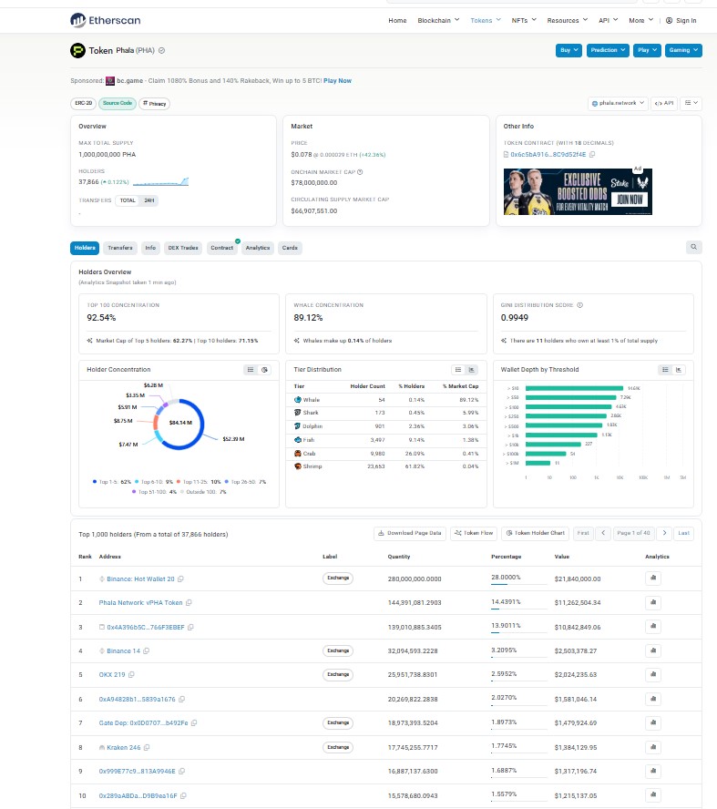Screen dimensions: 717x809
Task: Switch to the Contract tab
Action: (221, 248)
